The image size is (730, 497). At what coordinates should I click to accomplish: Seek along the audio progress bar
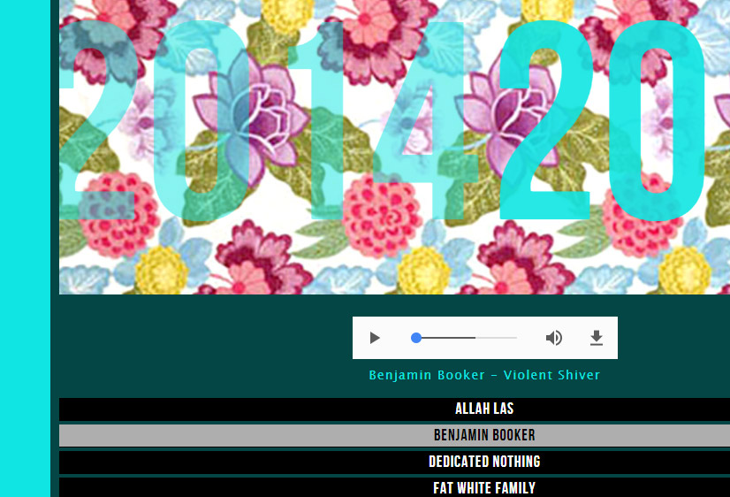[464, 338]
